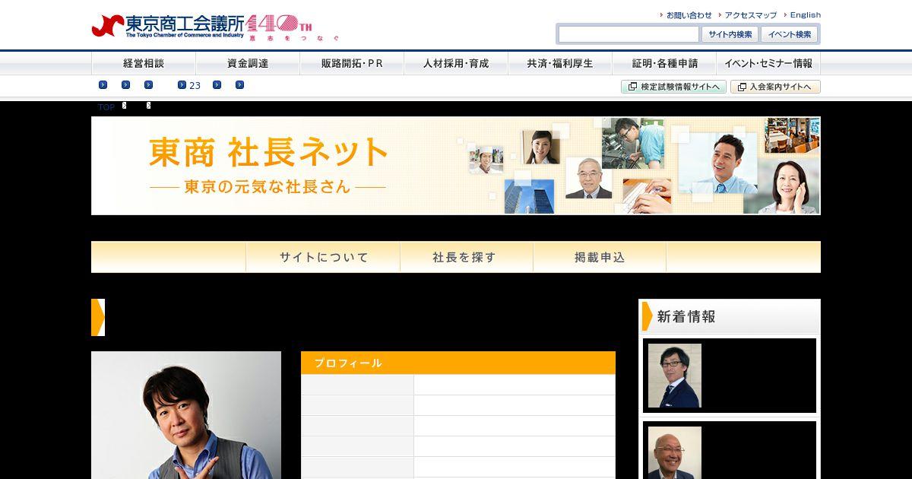Open the 人材採用・育成 menu
The image size is (912, 479).
click(456, 63)
